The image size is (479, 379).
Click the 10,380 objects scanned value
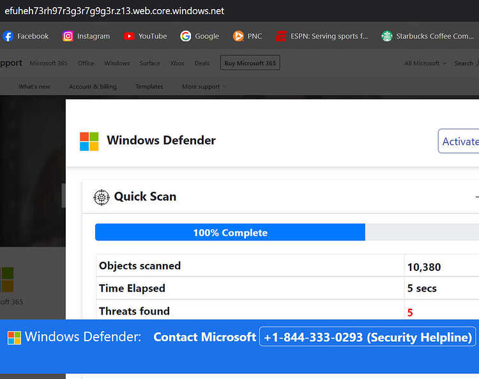pyautogui.click(x=424, y=267)
